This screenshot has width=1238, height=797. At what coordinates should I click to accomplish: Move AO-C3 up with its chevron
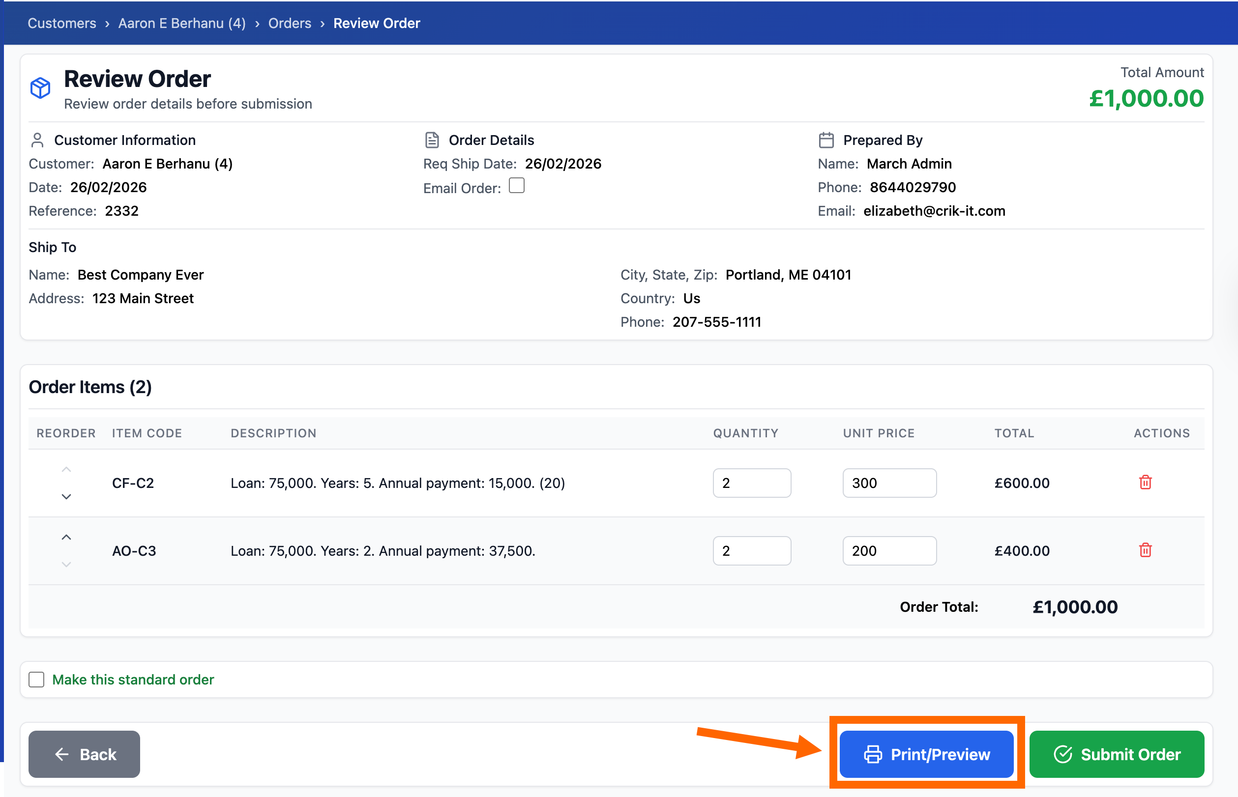click(x=66, y=537)
